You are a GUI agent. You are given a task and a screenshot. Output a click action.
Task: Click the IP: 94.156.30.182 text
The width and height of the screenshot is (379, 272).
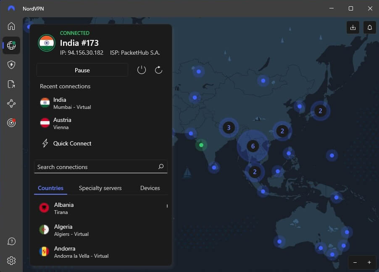tap(82, 53)
